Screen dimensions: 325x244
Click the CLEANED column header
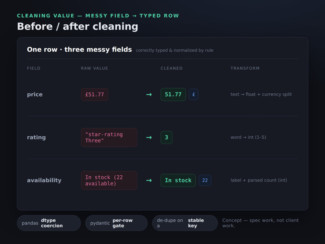click(172, 68)
